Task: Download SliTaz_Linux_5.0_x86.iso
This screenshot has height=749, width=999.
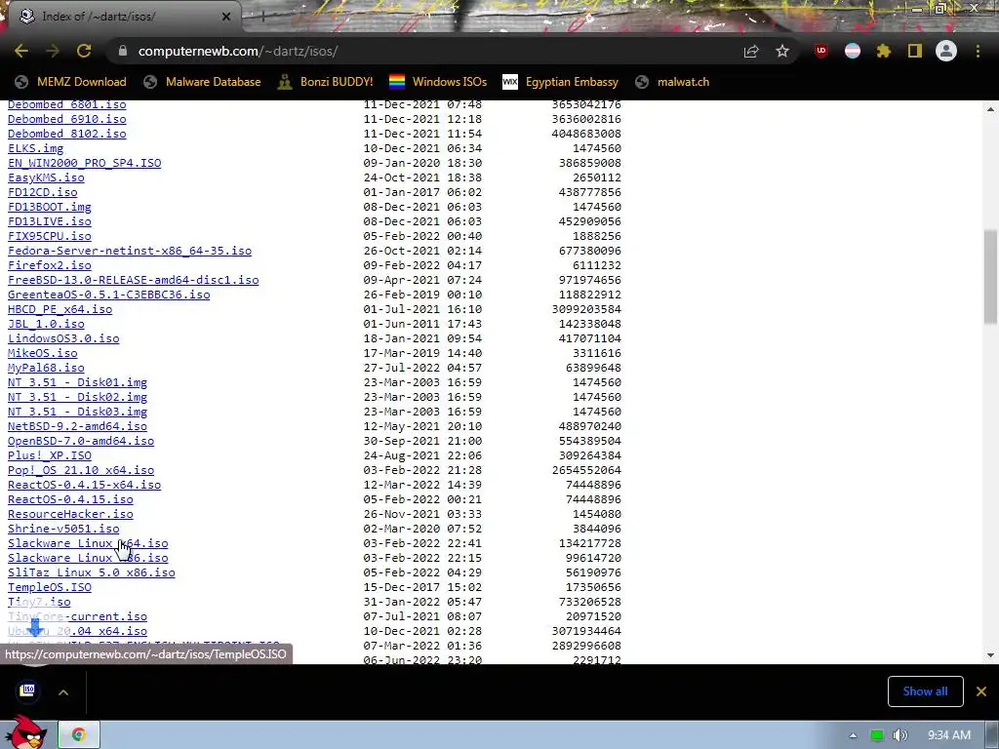Action: 91,573
